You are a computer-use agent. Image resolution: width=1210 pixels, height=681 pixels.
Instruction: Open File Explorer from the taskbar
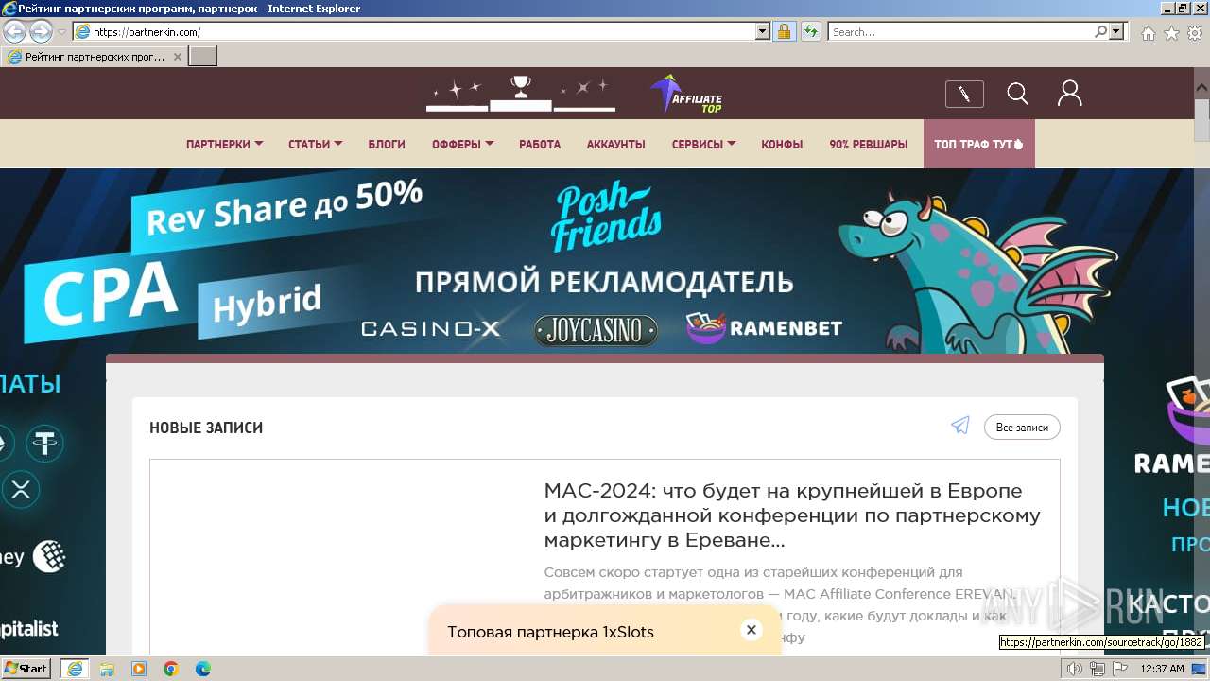point(107,669)
